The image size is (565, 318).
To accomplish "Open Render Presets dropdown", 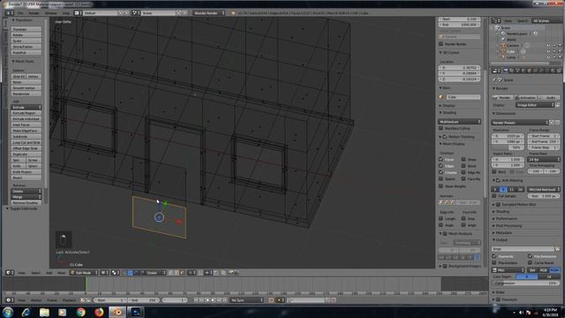I will [520, 123].
